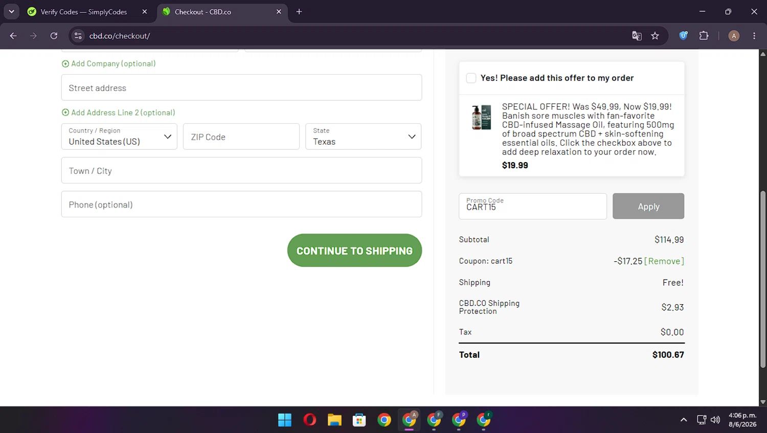767x433 pixels.
Task: Click the Phone (optional) field
Action: [241, 204]
